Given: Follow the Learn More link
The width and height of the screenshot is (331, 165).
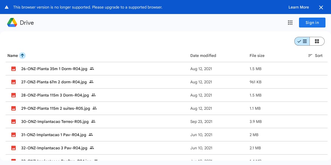Looking at the screenshot, I should (x=298, y=7).
